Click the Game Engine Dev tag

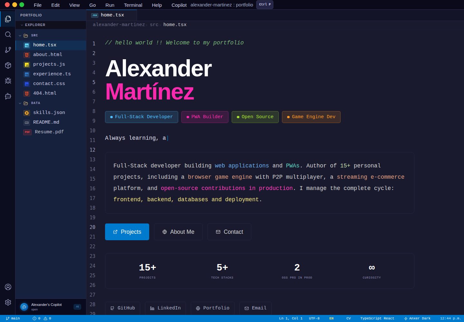(311, 117)
